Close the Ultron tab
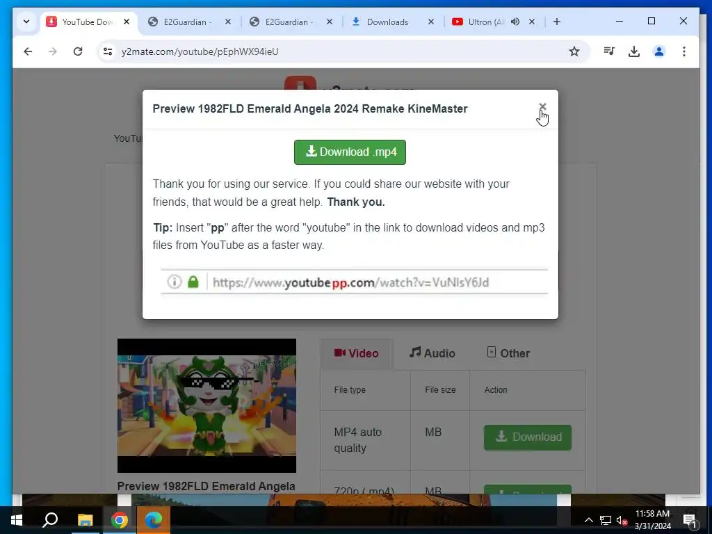 click(532, 22)
